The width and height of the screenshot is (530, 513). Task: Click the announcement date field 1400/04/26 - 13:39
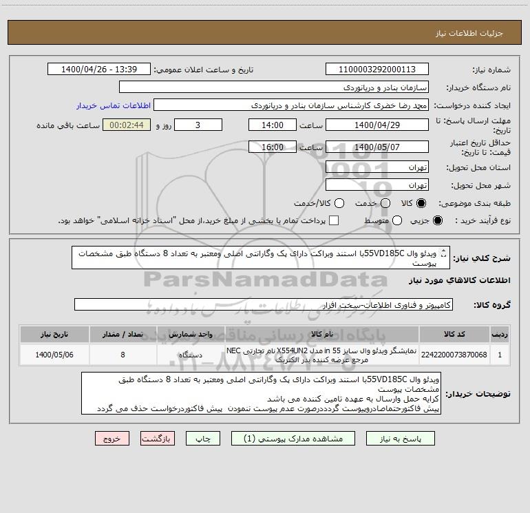pyautogui.click(x=99, y=69)
